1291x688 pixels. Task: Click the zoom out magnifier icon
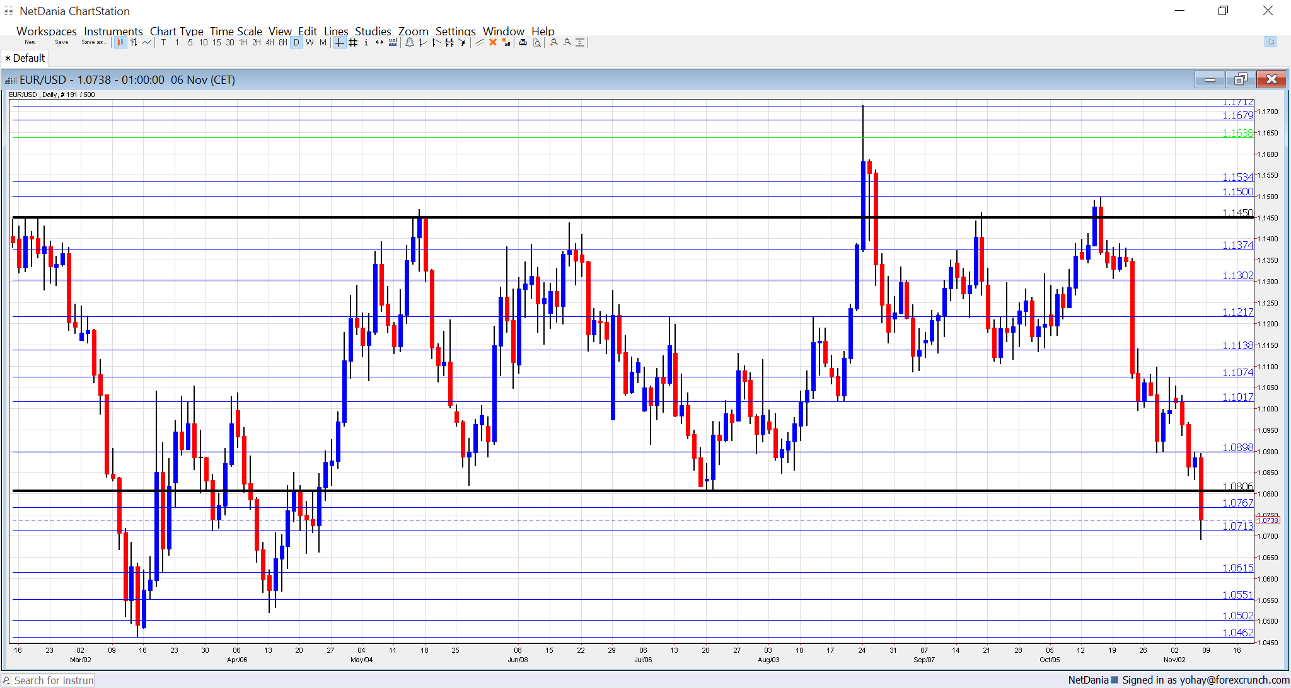click(x=567, y=42)
